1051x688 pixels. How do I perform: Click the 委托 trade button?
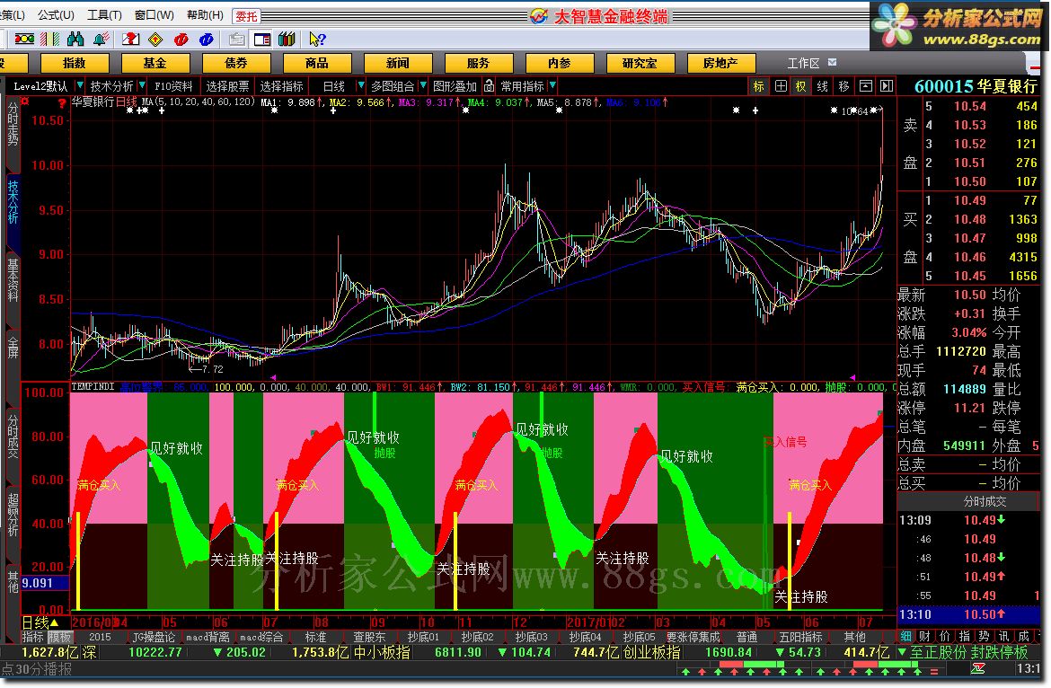click(246, 15)
